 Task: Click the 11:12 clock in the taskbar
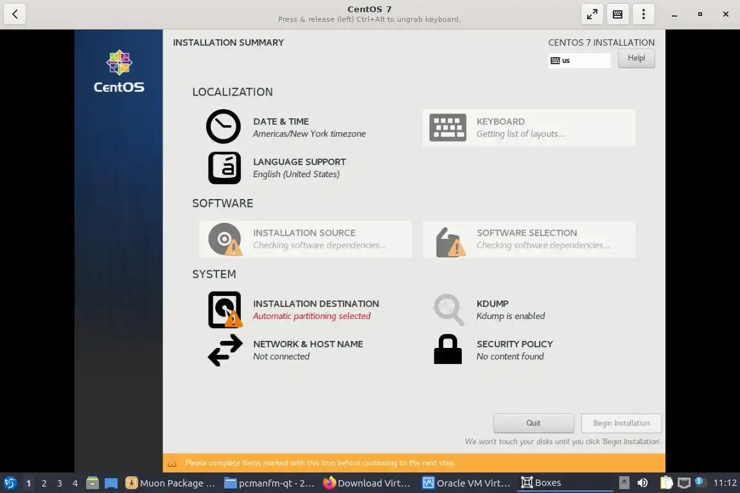[725, 483]
